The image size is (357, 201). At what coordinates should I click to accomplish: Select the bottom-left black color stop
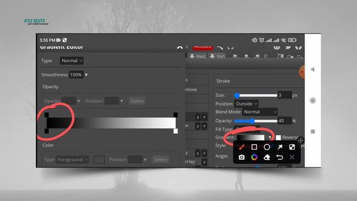coord(46,131)
